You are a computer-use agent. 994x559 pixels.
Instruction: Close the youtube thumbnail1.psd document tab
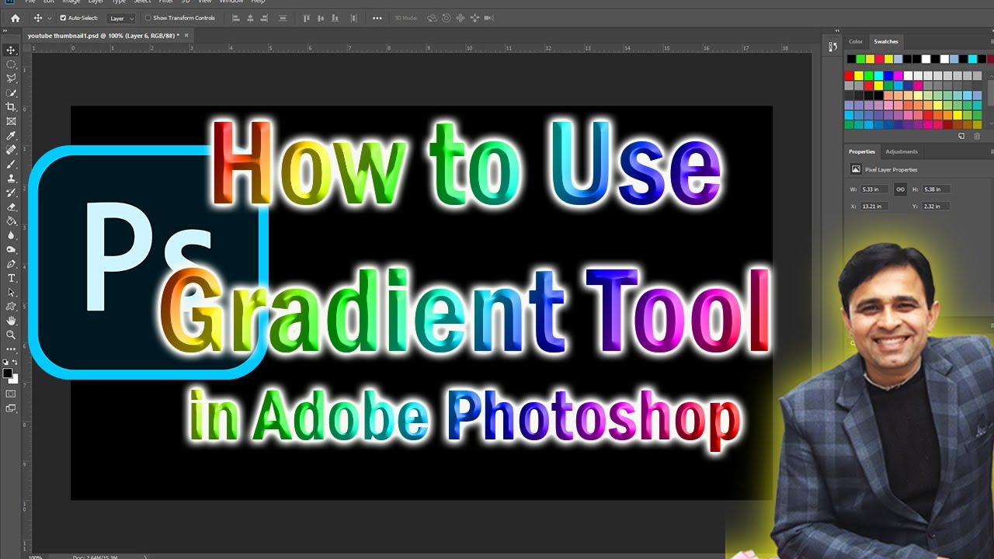point(186,35)
